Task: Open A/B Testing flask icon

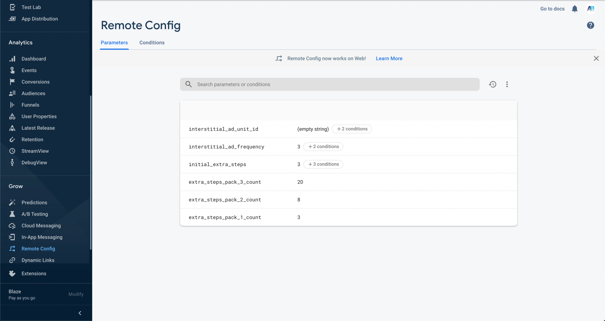Action: point(12,214)
